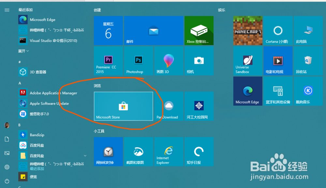The image size is (326, 188).
Task: Select the A letter index header
Action: (x=20, y=83)
